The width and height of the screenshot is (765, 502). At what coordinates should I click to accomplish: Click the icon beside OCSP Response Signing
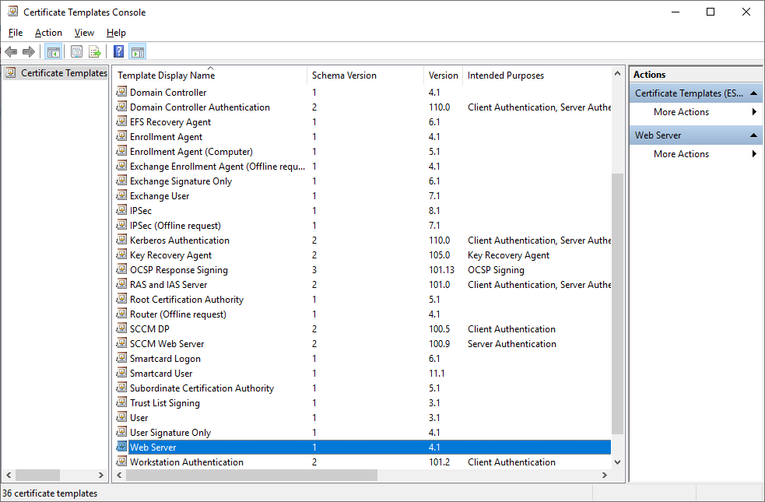click(x=121, y=269)
